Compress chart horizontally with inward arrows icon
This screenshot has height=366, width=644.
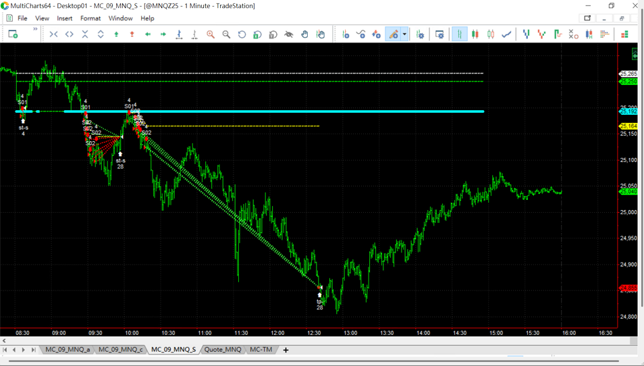[53, 34]
